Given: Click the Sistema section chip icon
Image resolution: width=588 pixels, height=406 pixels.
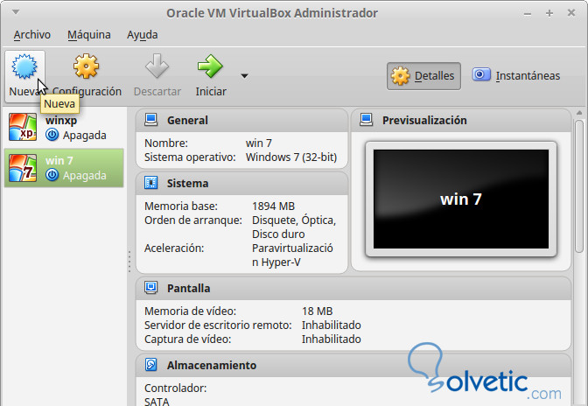Looking at the screenshot, I should coord(150,183).
